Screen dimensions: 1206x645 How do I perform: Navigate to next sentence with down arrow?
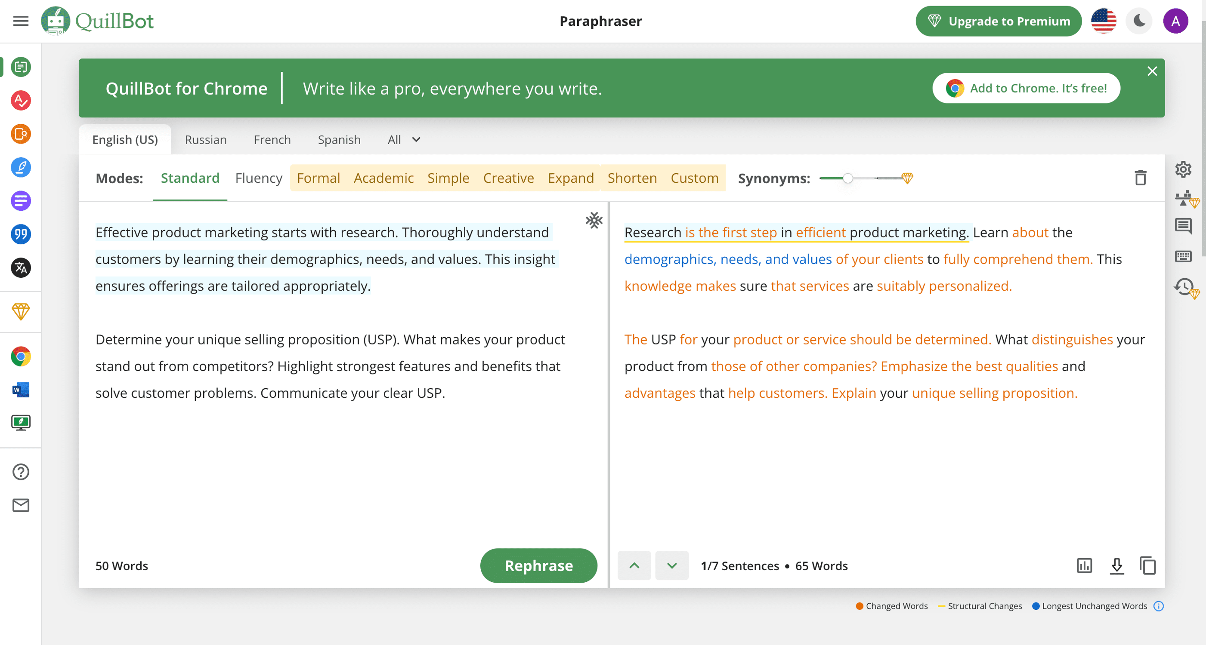pyautogui.click(x=672, y=565)
